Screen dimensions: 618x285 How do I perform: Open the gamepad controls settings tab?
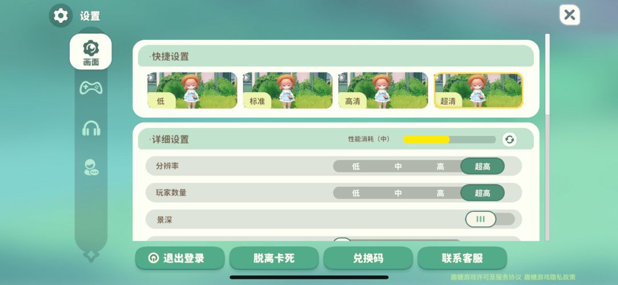(91, 87)
